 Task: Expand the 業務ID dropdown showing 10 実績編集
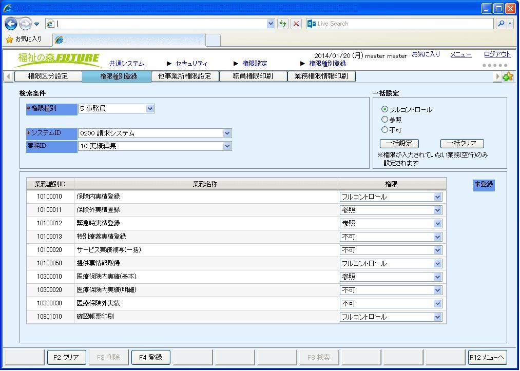click(x=155, y=146)
